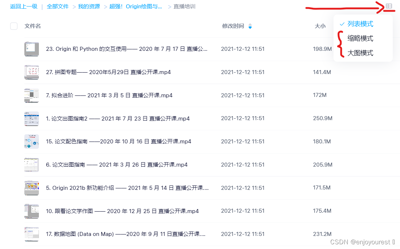Open file 1. 论文出图指南2

click(x=118, y=118)
